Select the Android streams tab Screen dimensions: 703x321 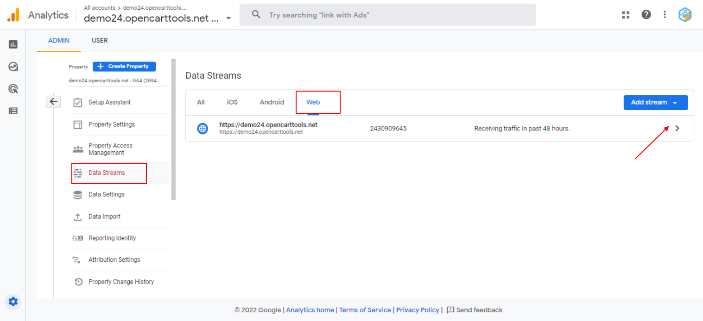pyautogui.click(x=272, y=102)
